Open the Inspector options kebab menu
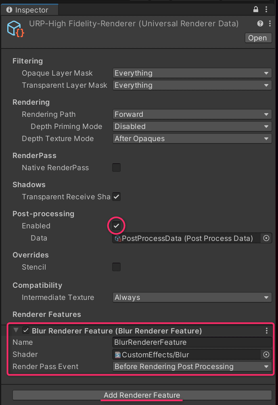Image resolution: width=278 pixels, height=405 pixels. [x=267, y=9]
